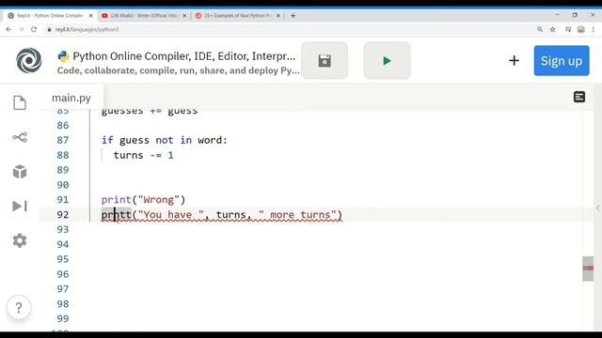The height and width of the screenshot is (338, 602).
Task: Click the Repl.it logo icon
Action: tap(29, 60)
